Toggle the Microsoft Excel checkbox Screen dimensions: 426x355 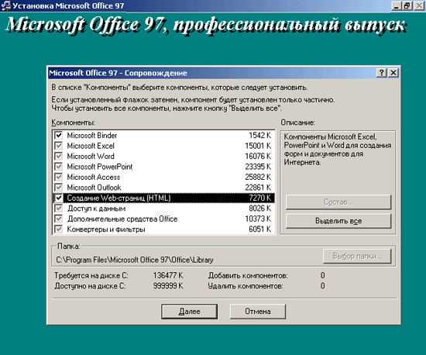point(58,146)
